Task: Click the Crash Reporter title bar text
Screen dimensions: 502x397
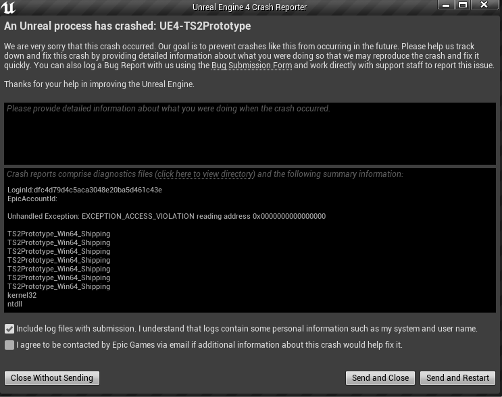Action: click(x=249, y=7)
